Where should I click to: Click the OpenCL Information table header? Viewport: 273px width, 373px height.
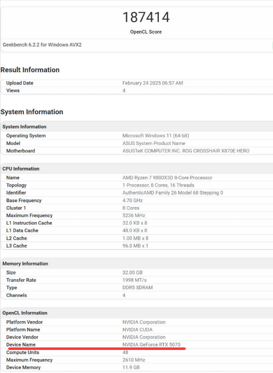click(25, 313)
